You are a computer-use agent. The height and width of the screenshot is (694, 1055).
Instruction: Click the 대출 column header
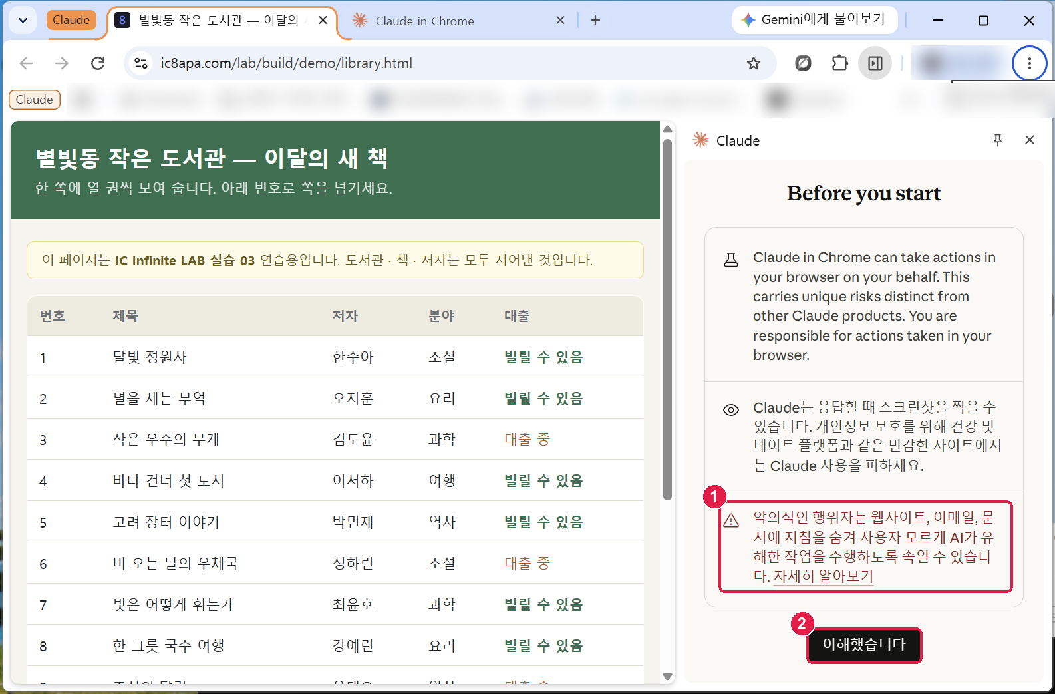coord(517,316)
